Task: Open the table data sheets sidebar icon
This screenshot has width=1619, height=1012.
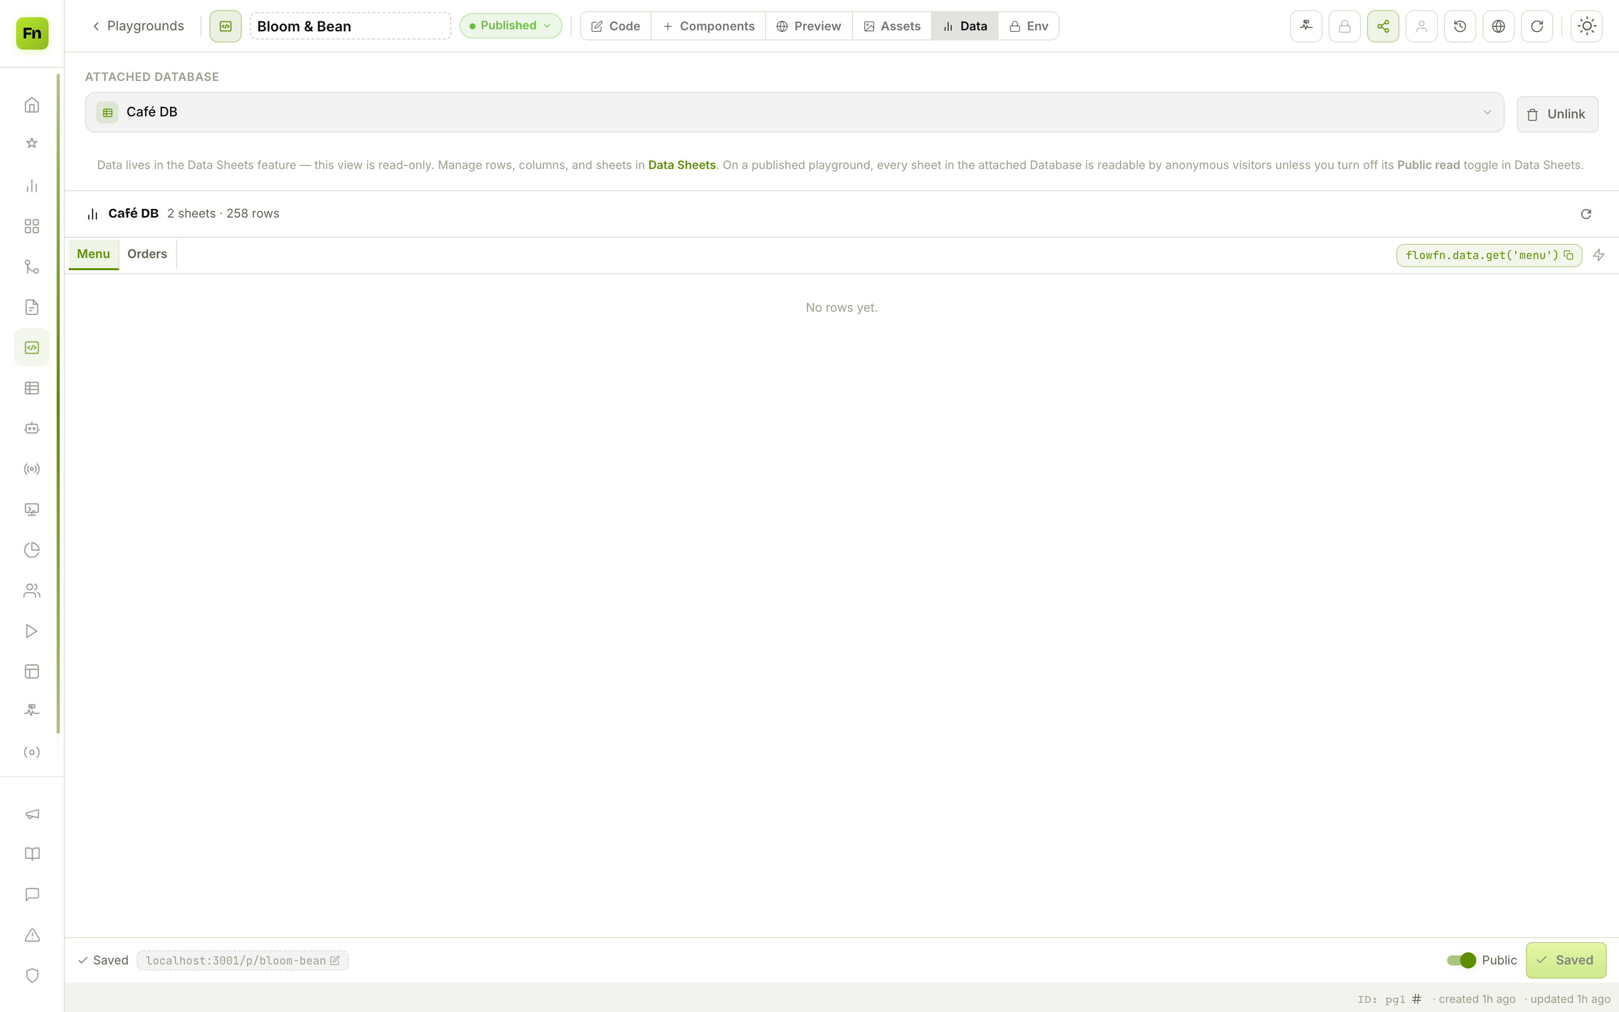Action: coord(32,388)
